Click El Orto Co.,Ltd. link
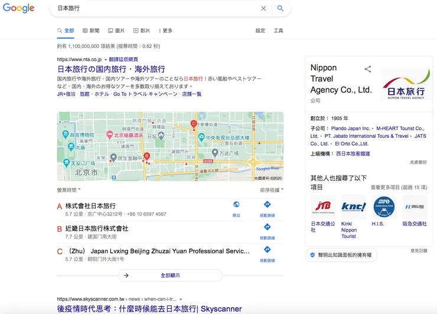The height and width of the screenshot is (314, 437). click(x=351, y=144)
